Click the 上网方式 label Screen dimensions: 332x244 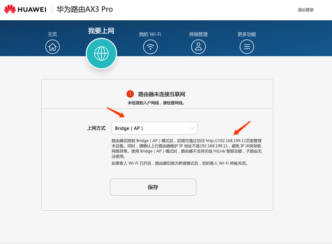point(96,128)
